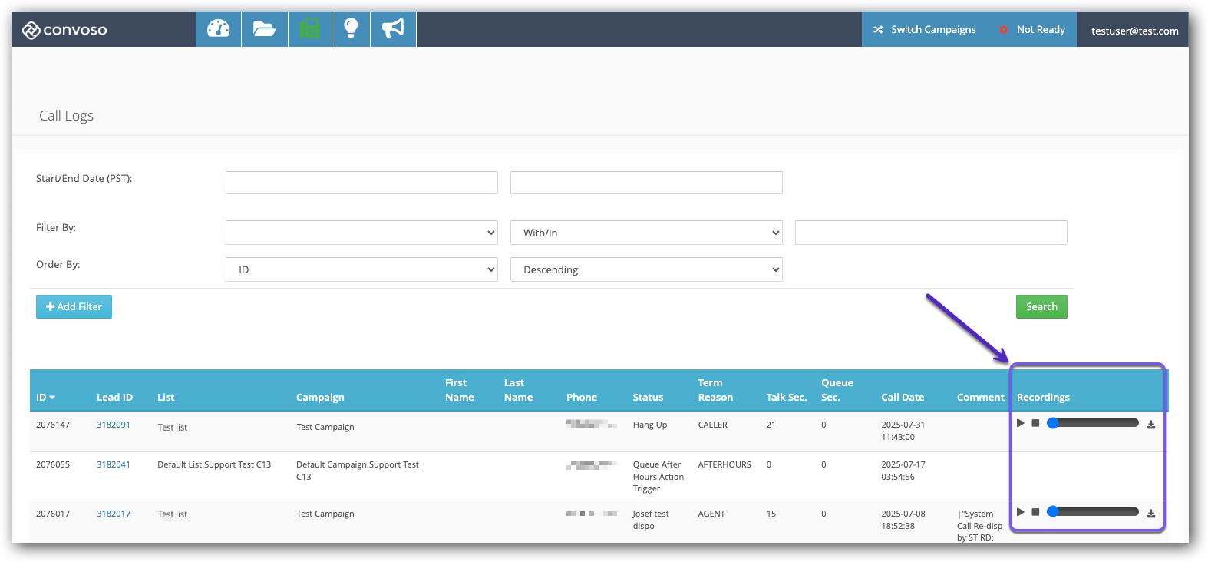Click the recording seek slider for call 2076147
Viewport: 1208px width, 562px height.
pyautogui.click(x=1094, y=423)
